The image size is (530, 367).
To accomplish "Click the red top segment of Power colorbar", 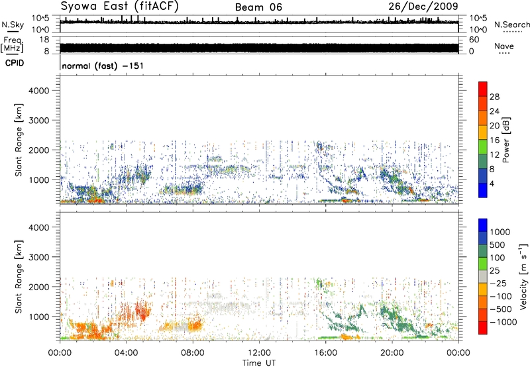I will point(483,89).
